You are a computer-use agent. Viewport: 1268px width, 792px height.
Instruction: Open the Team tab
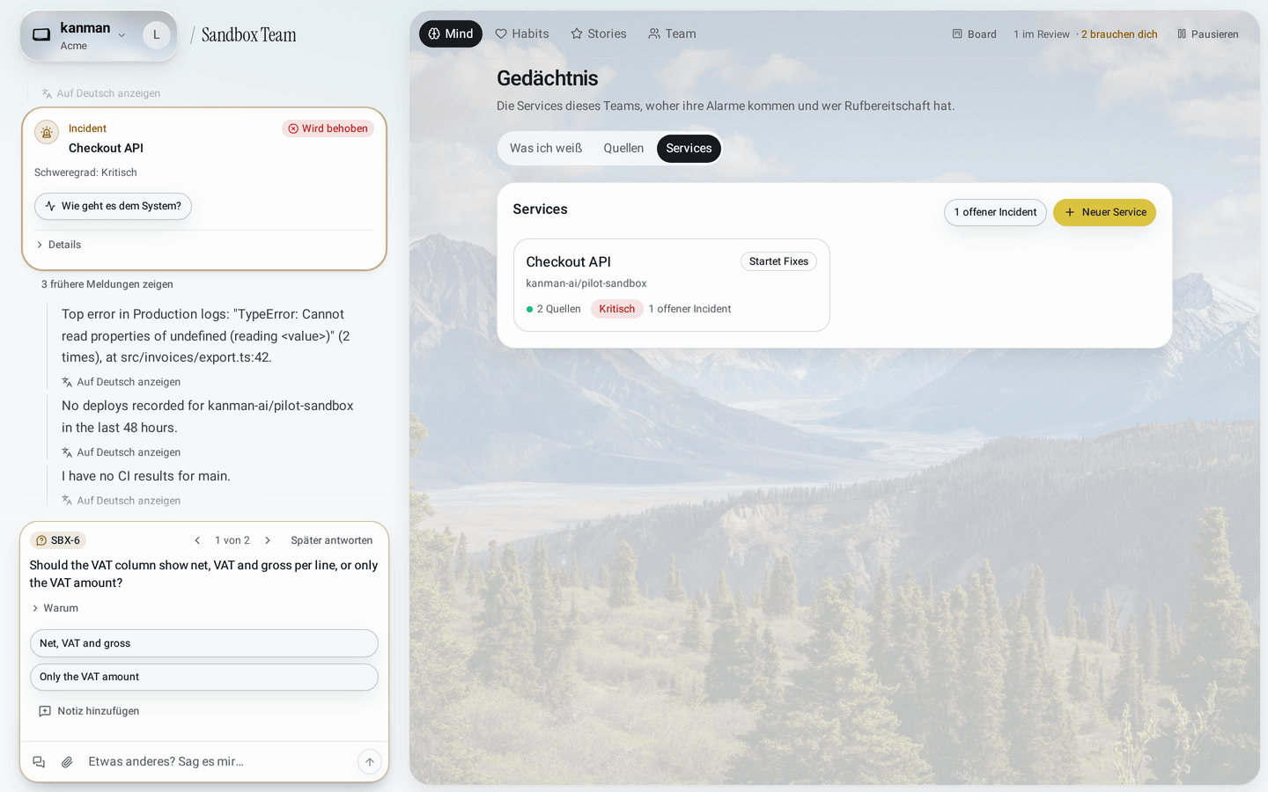point(672,33)
